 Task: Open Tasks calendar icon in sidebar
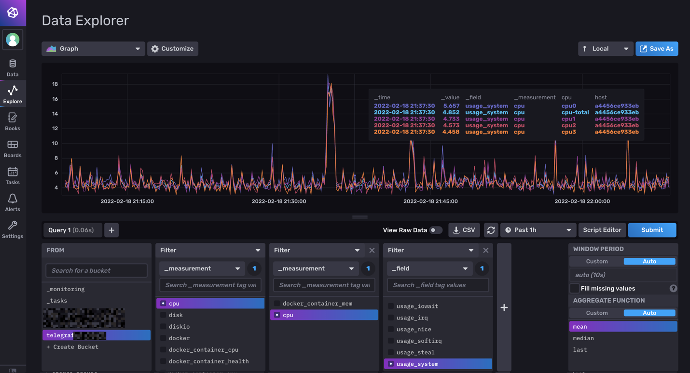(13, 175)
